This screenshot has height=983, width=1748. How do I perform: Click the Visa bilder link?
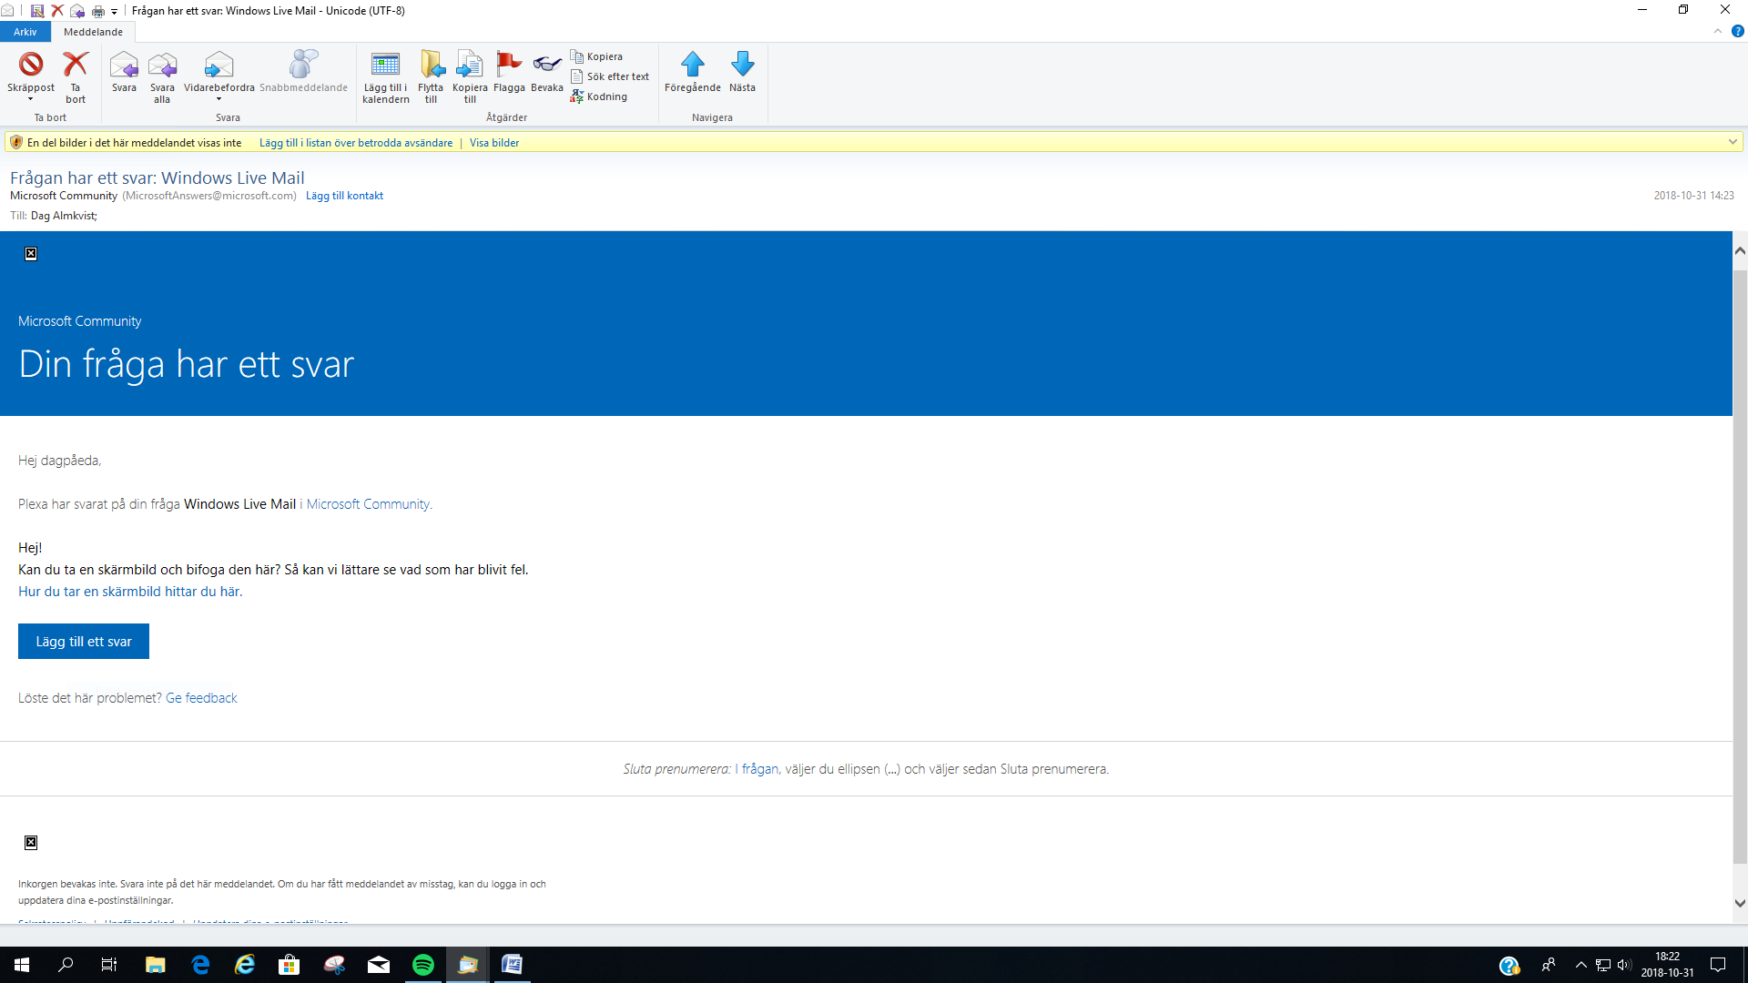coord(494,143)
